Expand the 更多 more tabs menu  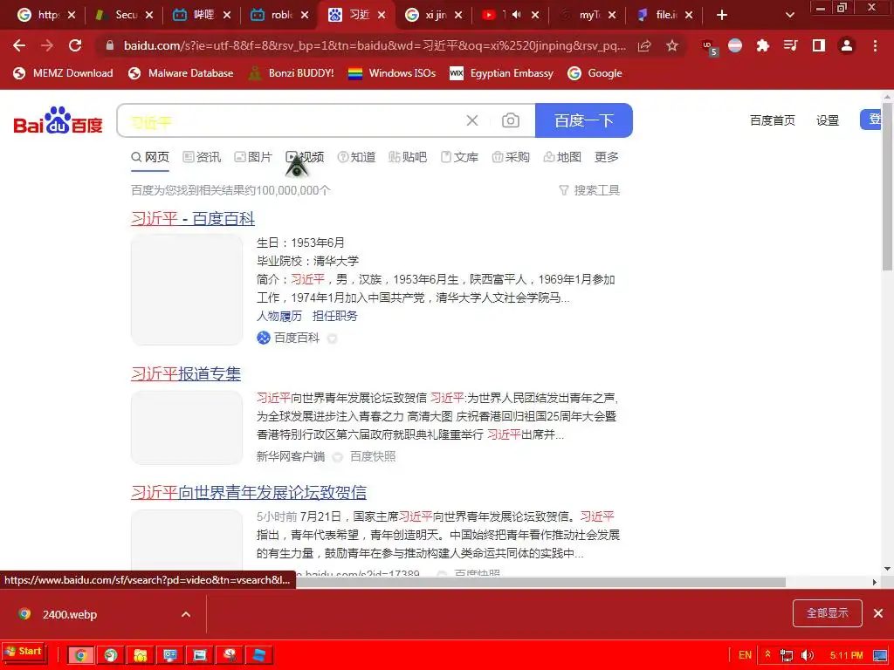click(x=606, y=157)
